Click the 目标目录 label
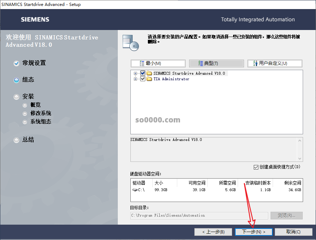Screen dimensions: 316x240 139,208
